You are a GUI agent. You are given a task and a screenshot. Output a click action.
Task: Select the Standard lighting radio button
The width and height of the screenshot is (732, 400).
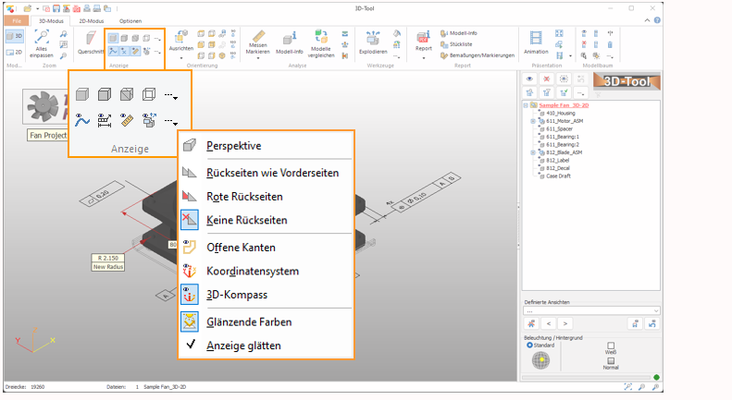pyautogui.click(x=530, y=345)
